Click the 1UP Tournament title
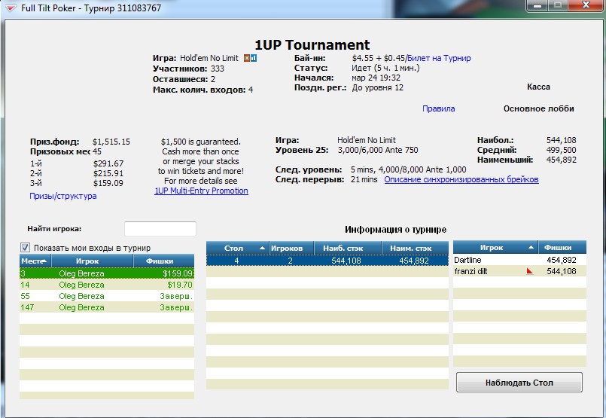 [312, 45]
